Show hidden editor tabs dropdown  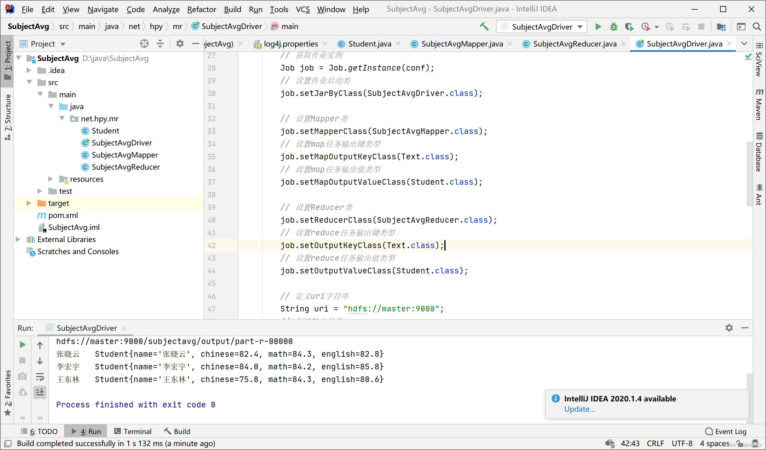[x=744, y=43]
